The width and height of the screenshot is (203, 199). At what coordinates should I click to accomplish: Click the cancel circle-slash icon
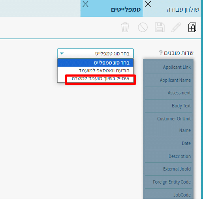pos(143,28)
